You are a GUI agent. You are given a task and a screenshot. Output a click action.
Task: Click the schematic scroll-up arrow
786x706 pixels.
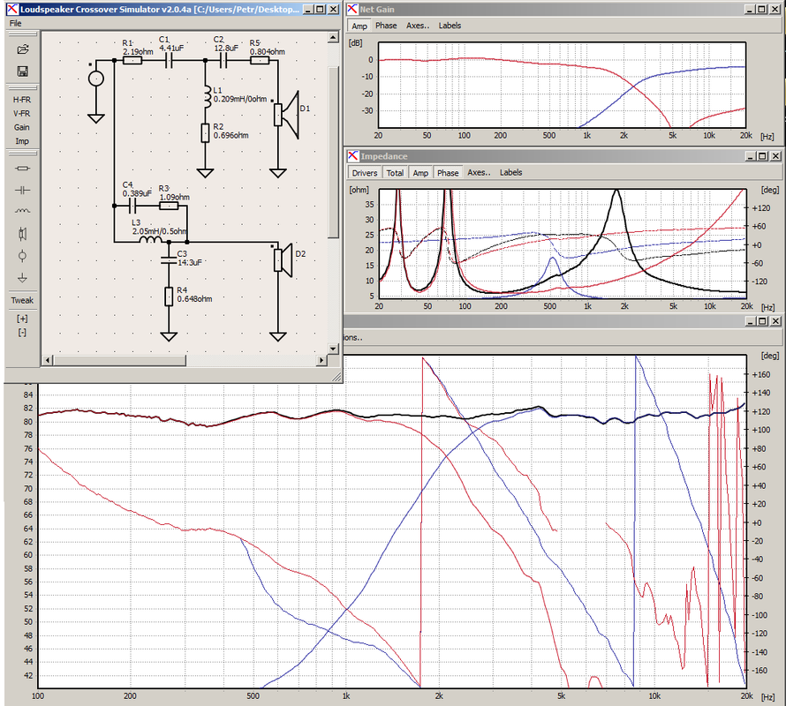(x=334, y=38)
